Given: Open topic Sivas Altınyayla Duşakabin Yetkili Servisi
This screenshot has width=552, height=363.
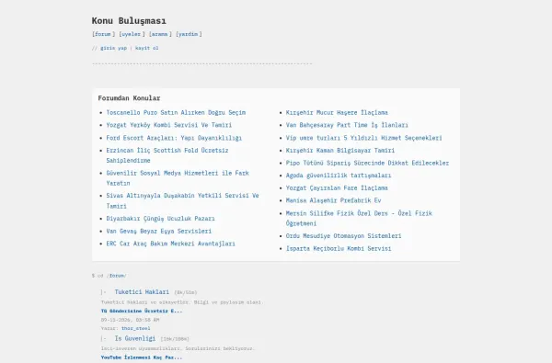Looking at the screenshot, I should [182, 200].
